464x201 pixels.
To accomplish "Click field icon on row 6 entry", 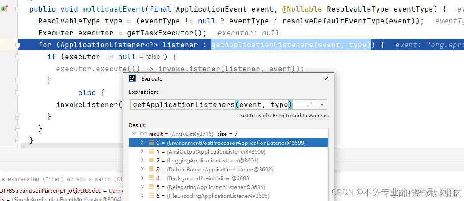I will coord(151,196).
